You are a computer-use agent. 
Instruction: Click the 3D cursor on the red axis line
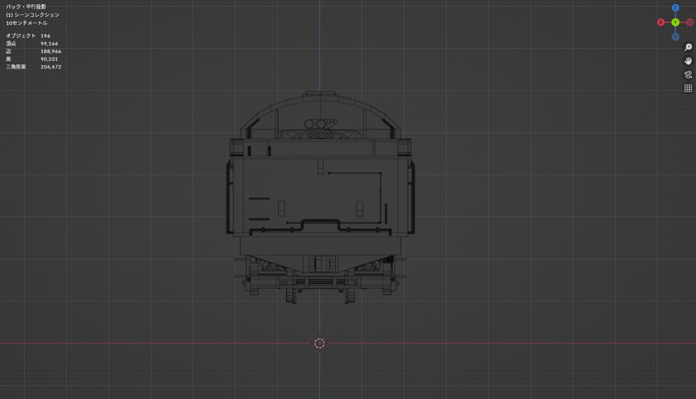coord(319,343)
